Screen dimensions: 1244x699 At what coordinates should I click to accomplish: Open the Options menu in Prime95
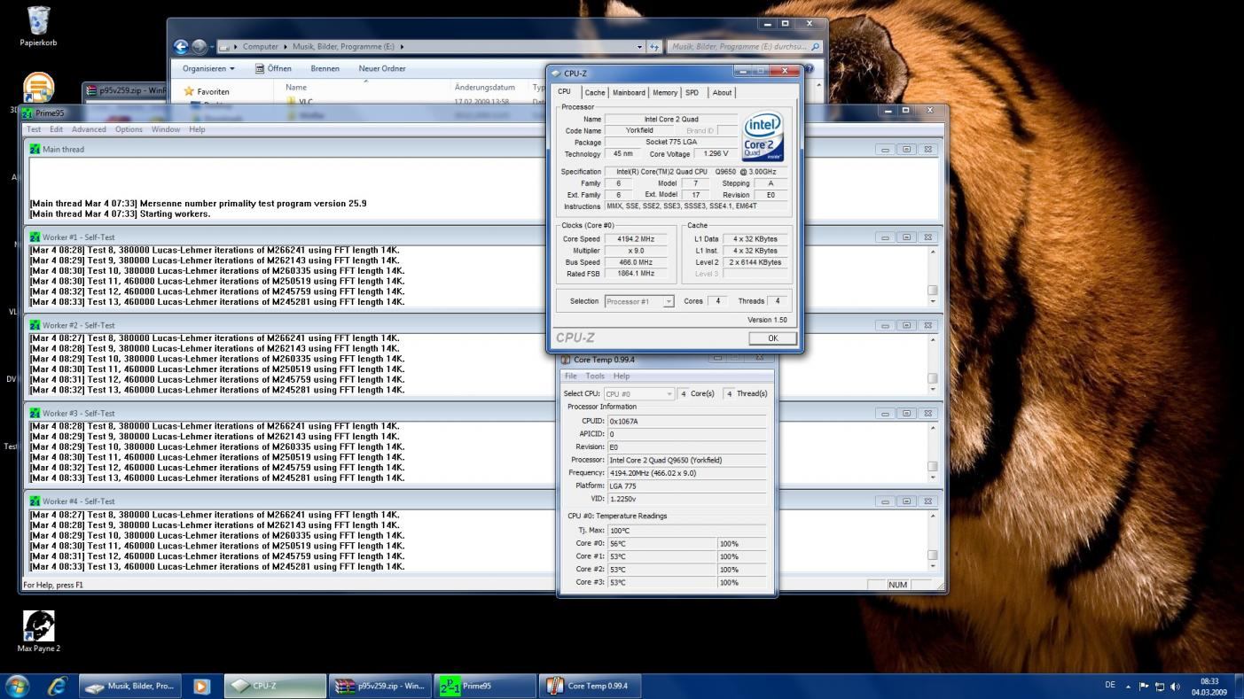pos(129,129)
